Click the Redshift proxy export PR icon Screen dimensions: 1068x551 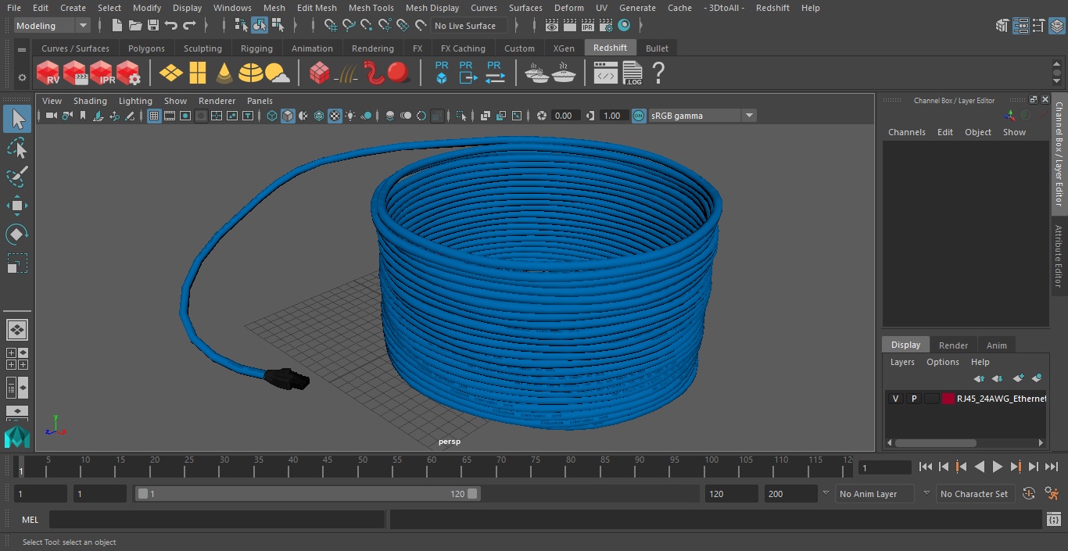click(468, 73)
